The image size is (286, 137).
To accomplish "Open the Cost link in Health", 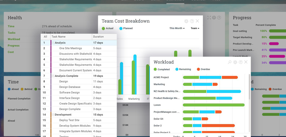I will (10, 52).
